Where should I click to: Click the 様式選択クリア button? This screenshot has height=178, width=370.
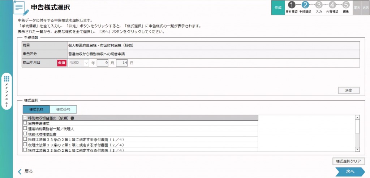[x=349, y=161]
